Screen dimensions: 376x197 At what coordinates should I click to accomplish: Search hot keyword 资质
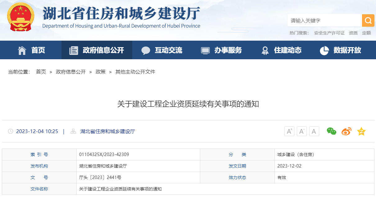353,33
